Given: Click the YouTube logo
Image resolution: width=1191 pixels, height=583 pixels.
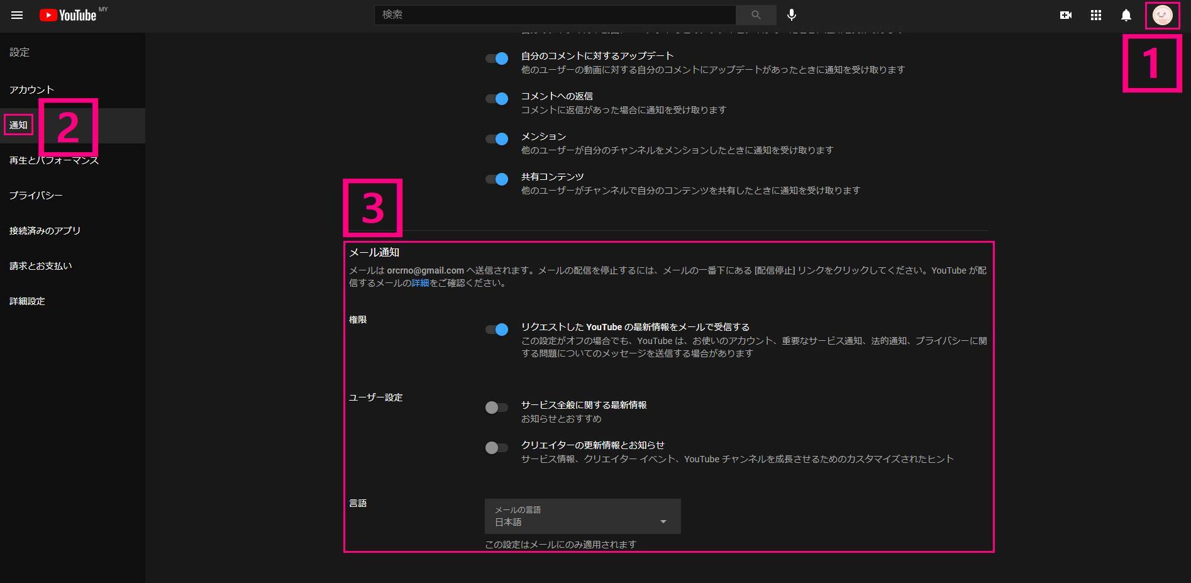Looking at the screenshot, I should coord(68,15).
